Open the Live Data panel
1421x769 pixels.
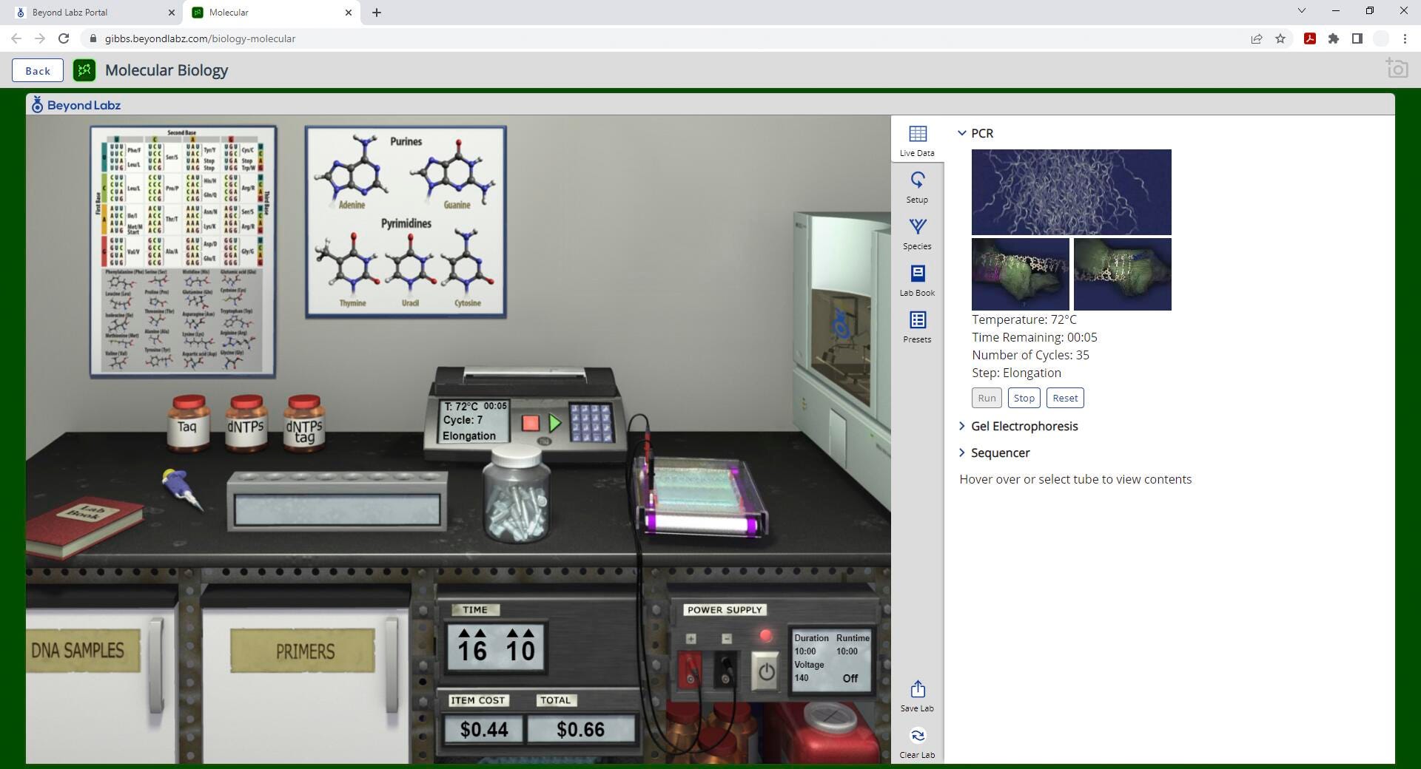[917, 140]
